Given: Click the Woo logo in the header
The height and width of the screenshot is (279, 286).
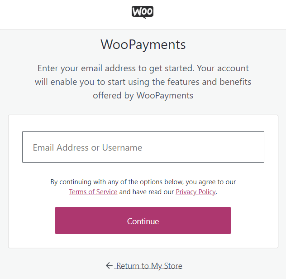Looking at the screenshot, I should click(143, 12).
